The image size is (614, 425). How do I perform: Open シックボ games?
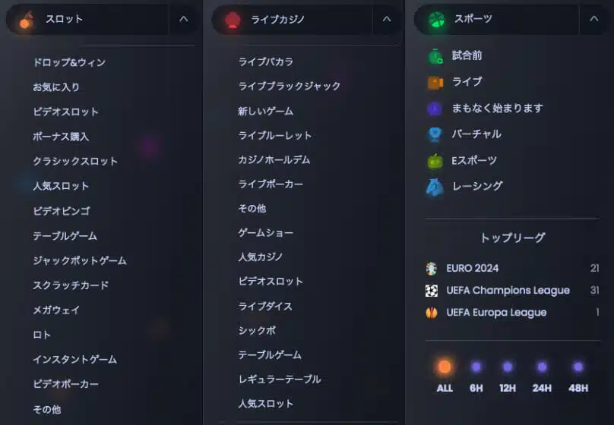257,330
